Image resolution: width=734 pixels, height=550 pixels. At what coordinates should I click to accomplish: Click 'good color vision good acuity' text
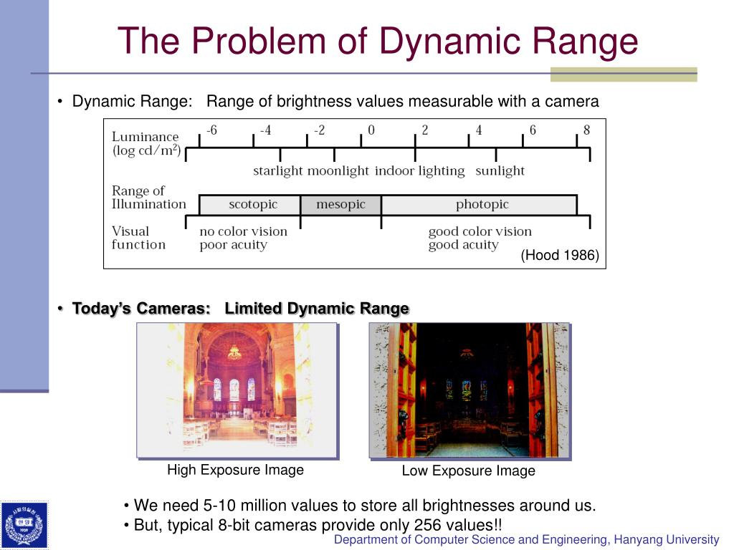480,238
